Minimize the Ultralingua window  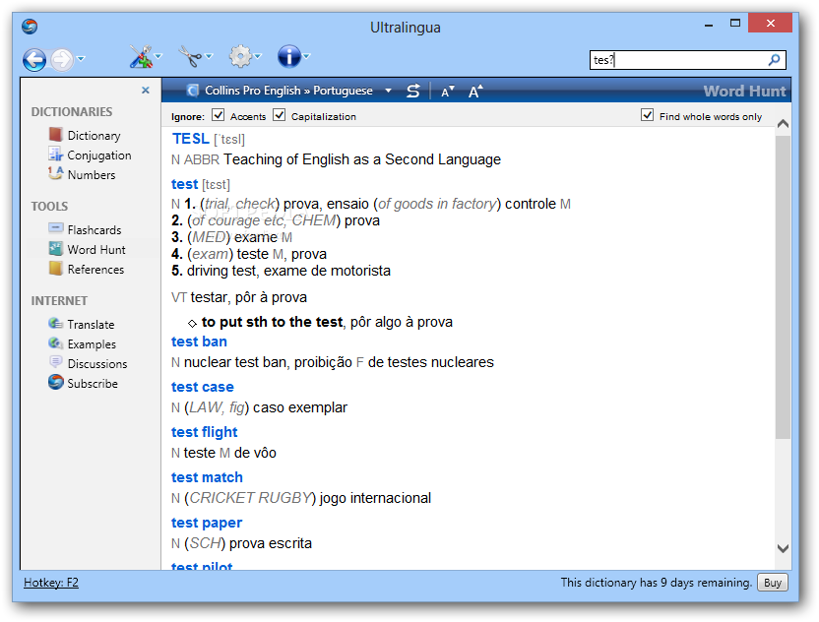pos(709,24)
